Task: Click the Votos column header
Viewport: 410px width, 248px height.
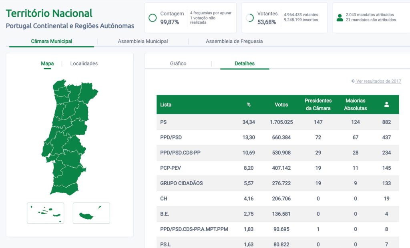Action: 281,104
